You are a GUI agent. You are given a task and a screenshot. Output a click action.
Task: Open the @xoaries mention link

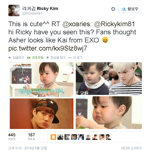[x=77, y=24]
